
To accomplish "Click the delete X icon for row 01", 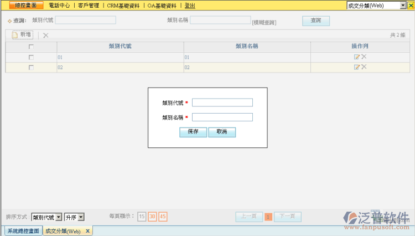I will pyautogui.click(x=364, y=57).
